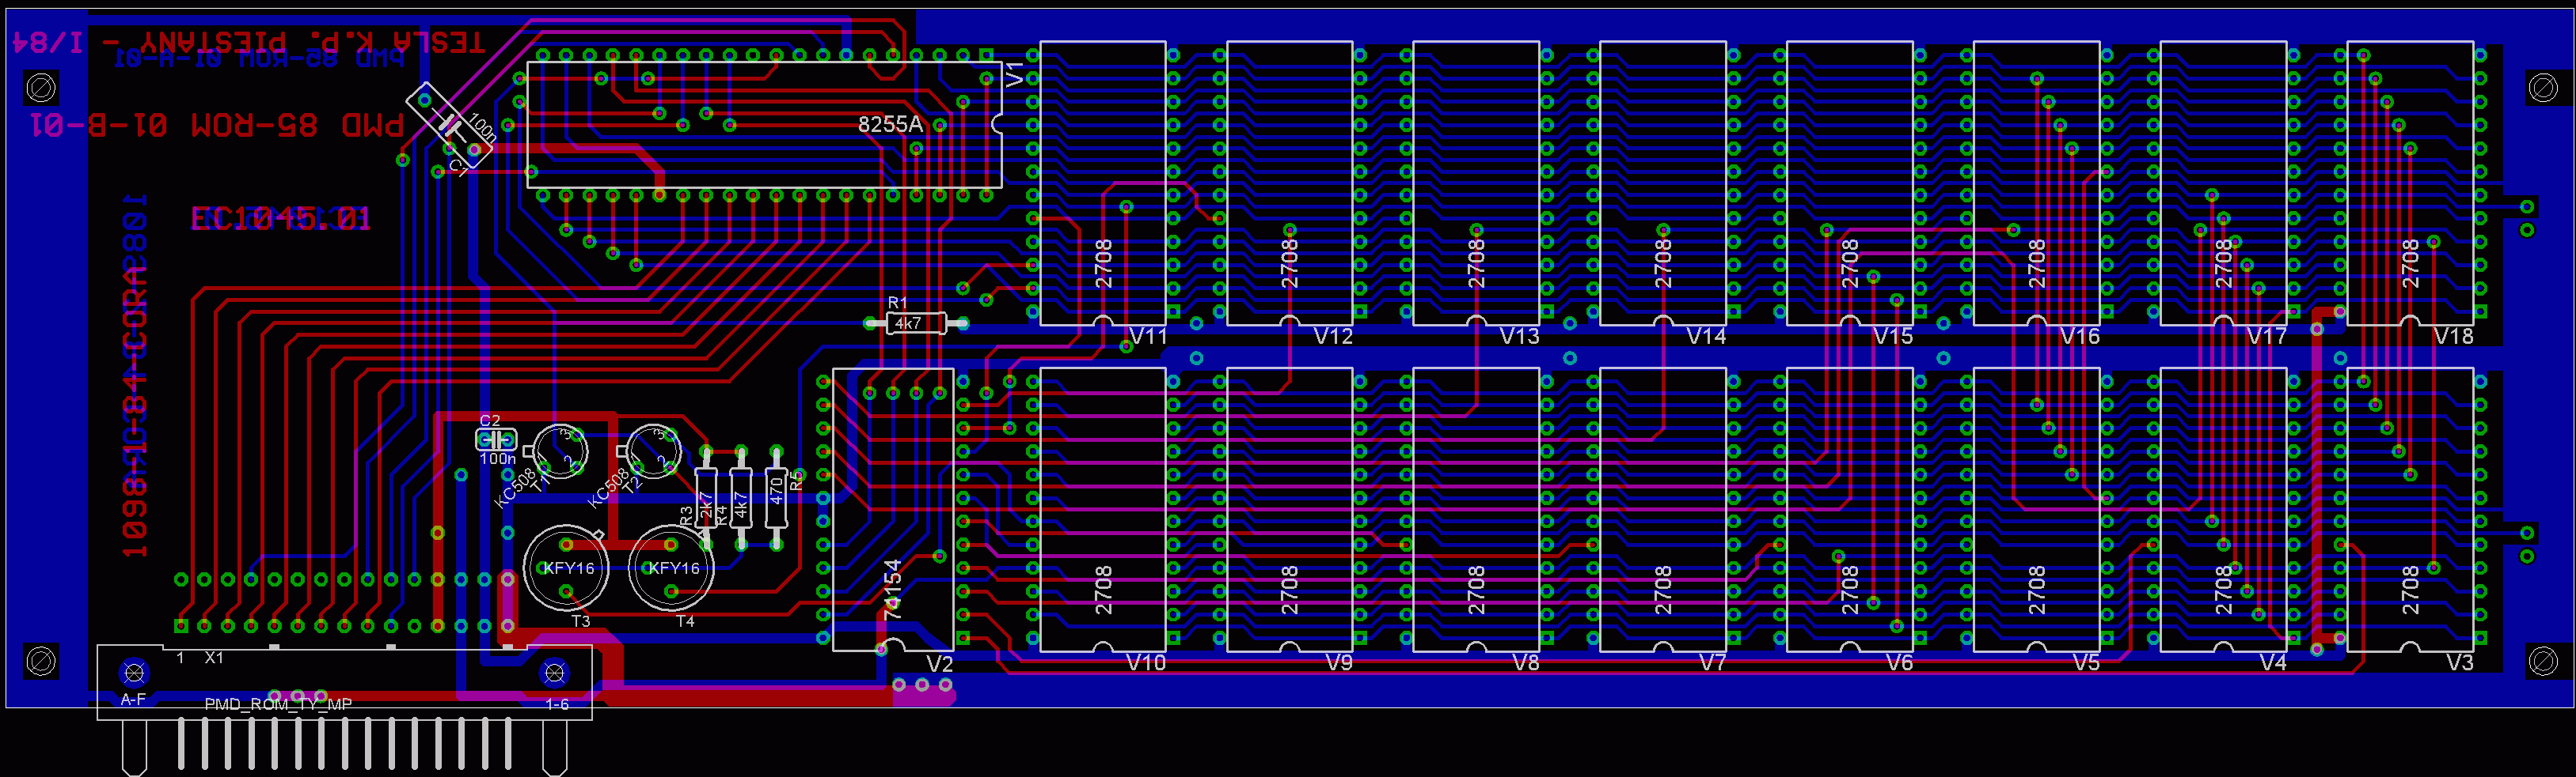Select the 2708 EPROM V14
The width and height of the screenshot is (2576, 777).
click(x=1662, y=183)
